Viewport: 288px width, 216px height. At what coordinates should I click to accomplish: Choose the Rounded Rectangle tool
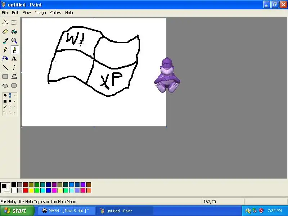pyautogui.click(x=14, y=86)
